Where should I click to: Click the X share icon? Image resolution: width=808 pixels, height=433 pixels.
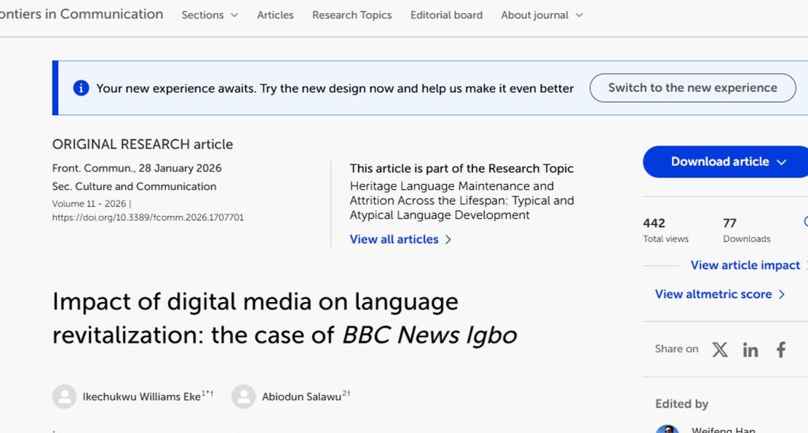coord(719,350)
